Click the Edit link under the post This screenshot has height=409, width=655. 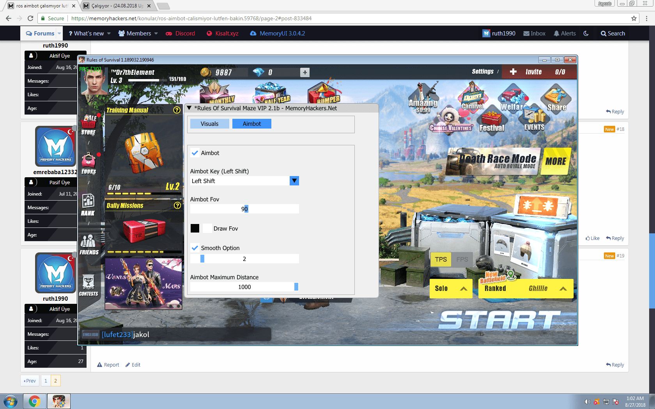[133, 365]
